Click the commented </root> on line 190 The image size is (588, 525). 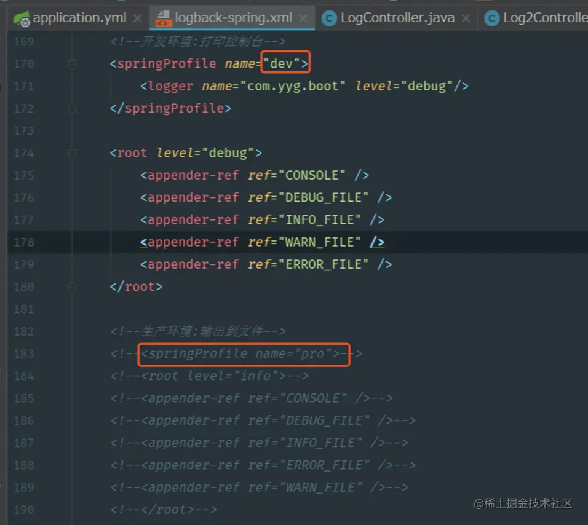pos(163,510)
